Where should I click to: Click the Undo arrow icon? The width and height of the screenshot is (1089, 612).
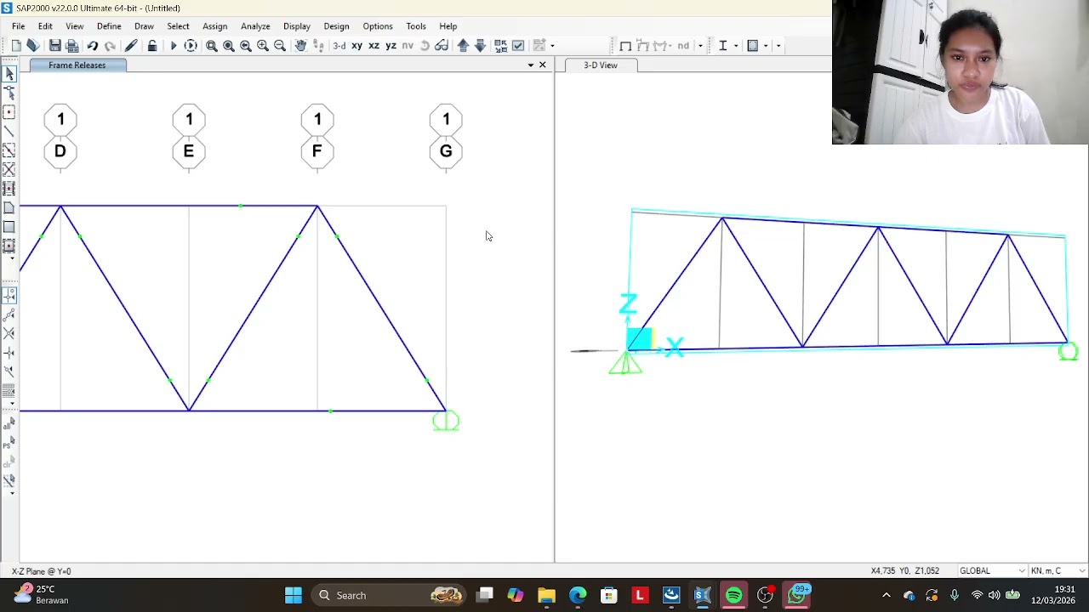[x=93, y=46]
